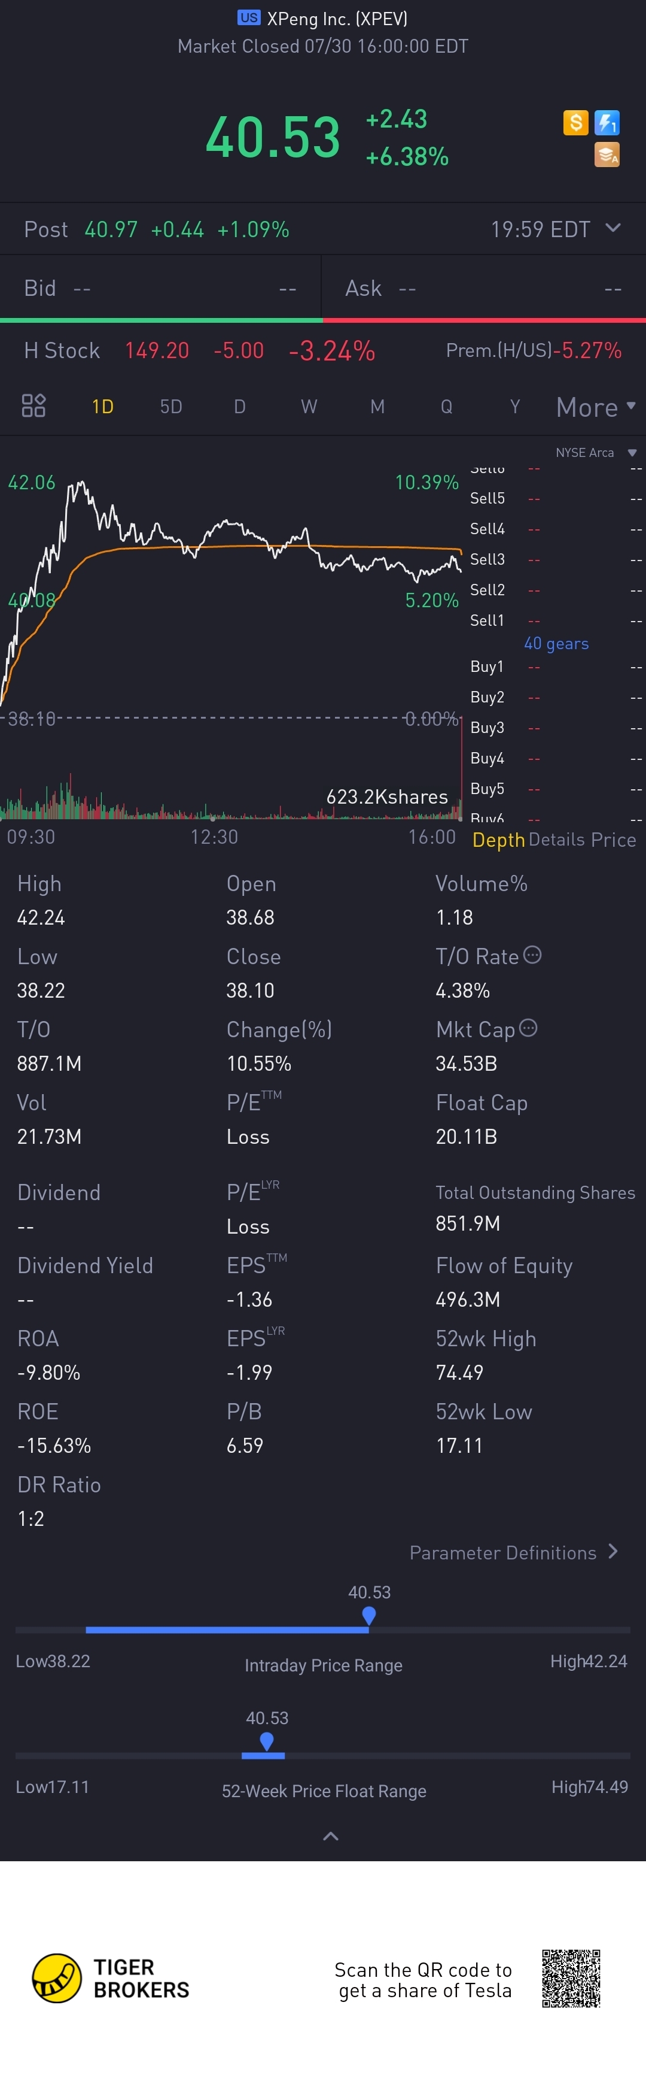Tap the Mkt Cap info icon

(x=528, y=1028)
